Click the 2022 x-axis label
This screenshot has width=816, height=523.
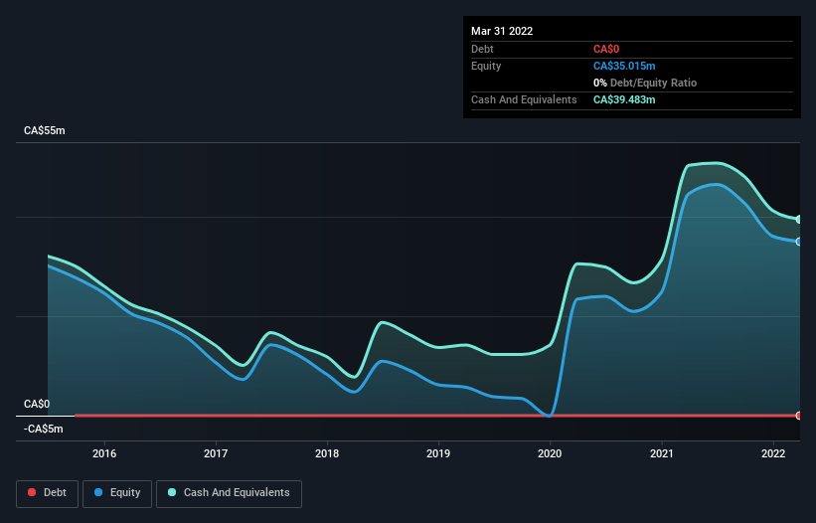tap(773, 453)
